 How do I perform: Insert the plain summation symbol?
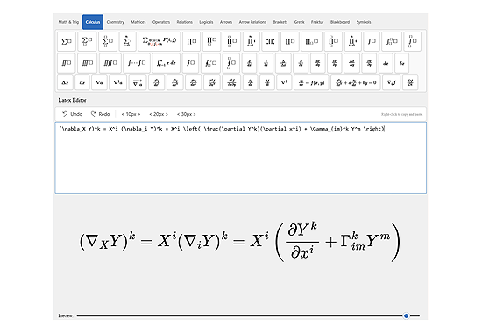(67, 41)
